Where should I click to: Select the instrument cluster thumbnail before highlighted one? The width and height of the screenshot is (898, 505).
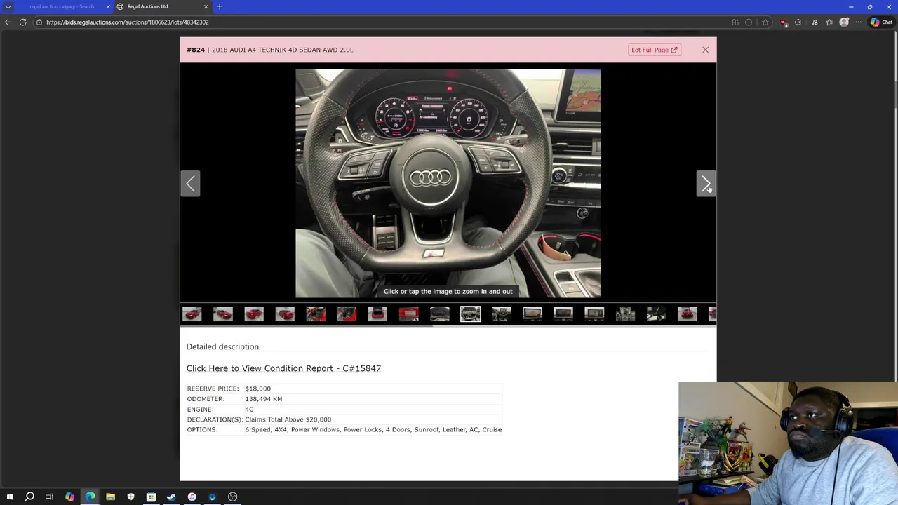(439, 314)
